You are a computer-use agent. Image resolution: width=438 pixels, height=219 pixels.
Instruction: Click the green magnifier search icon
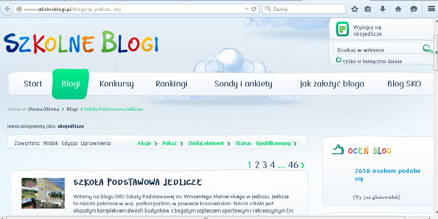point(428,49)
